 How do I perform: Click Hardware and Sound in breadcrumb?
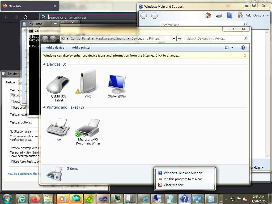coord(110,39)
